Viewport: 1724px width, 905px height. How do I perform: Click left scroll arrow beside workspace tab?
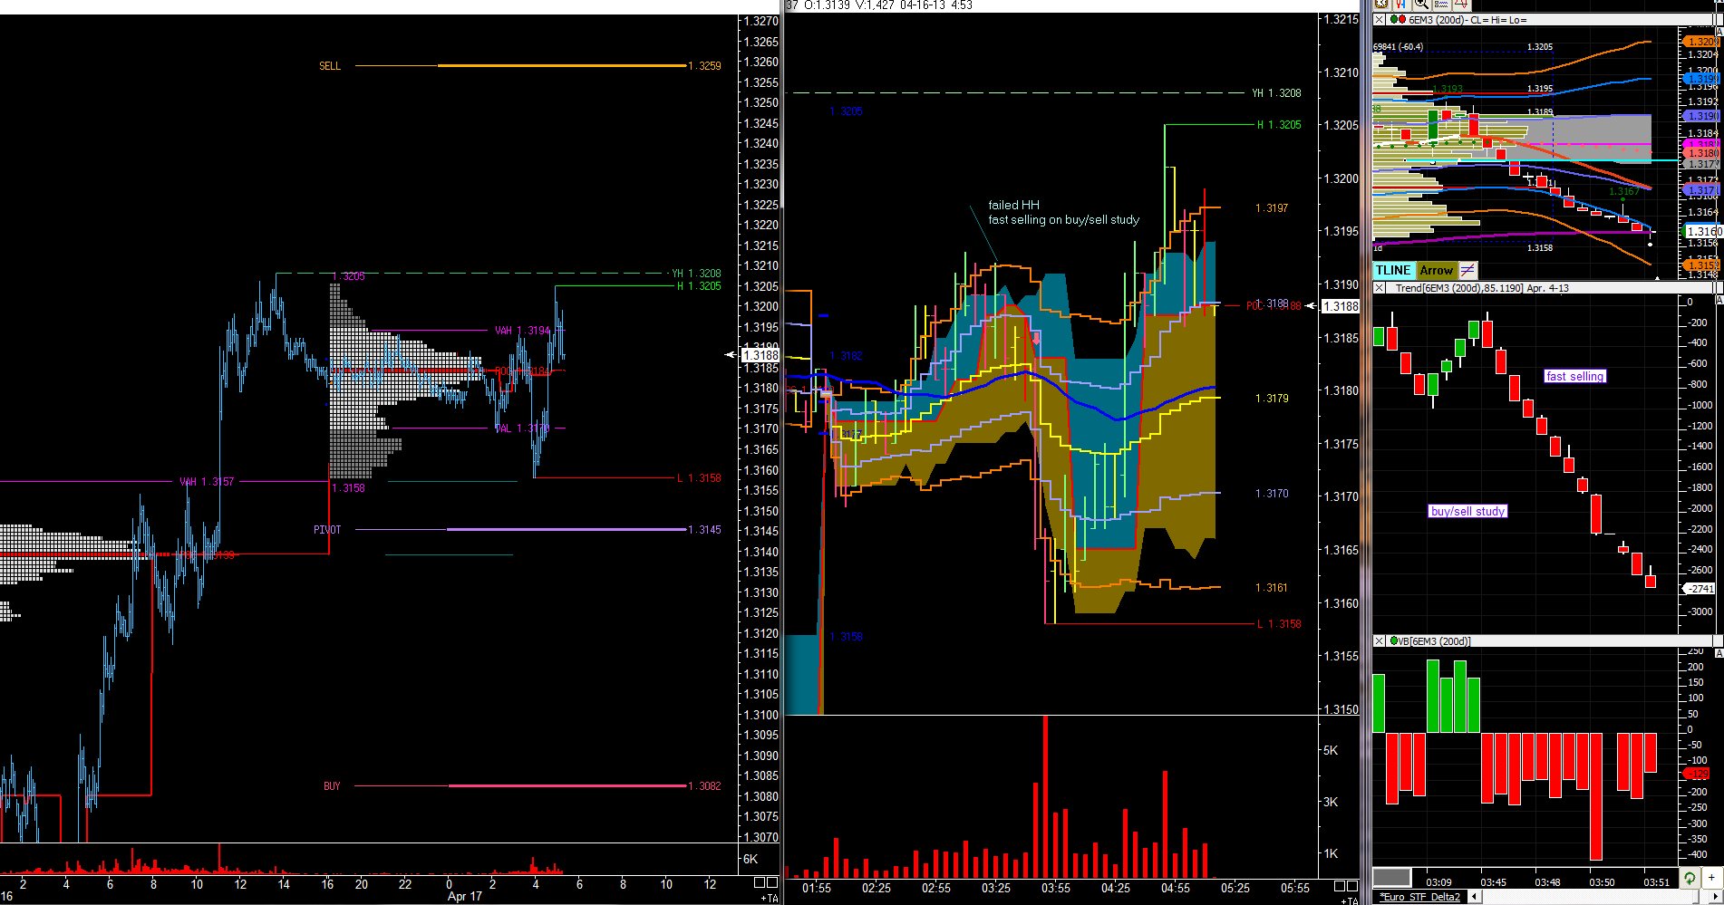pyautogui.click(x=1475, y=897)
